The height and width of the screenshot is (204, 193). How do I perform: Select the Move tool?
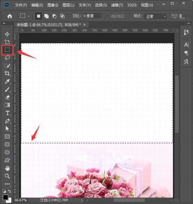[x=7, y=34]
